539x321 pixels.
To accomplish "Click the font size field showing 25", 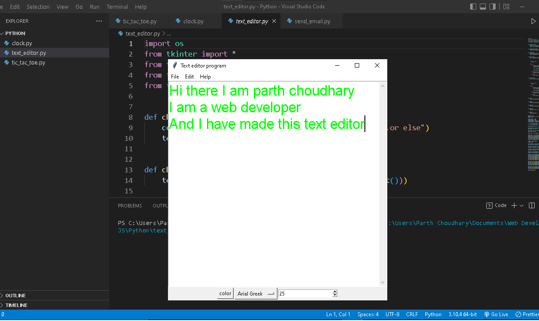I will tap(305, 294).
